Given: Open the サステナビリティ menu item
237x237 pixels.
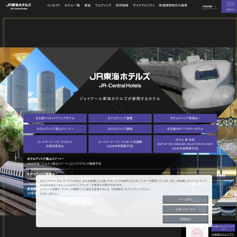Looking at the screenshot, I should [x=144, y=6].
